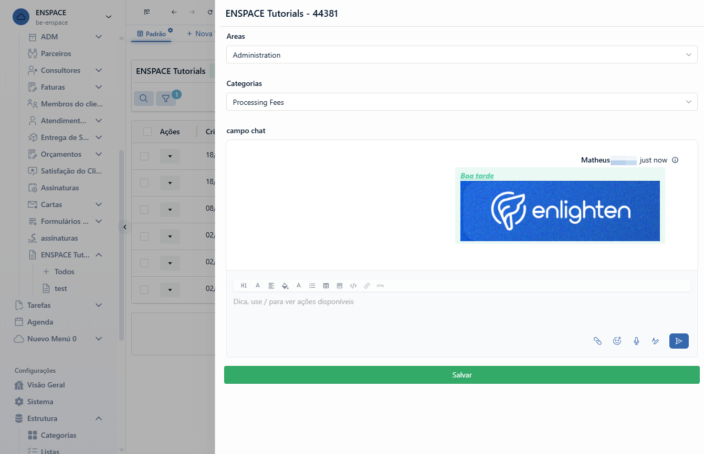Insert code block with the </> icon
This screenshot has height=454, width=704.
point(353,286)
